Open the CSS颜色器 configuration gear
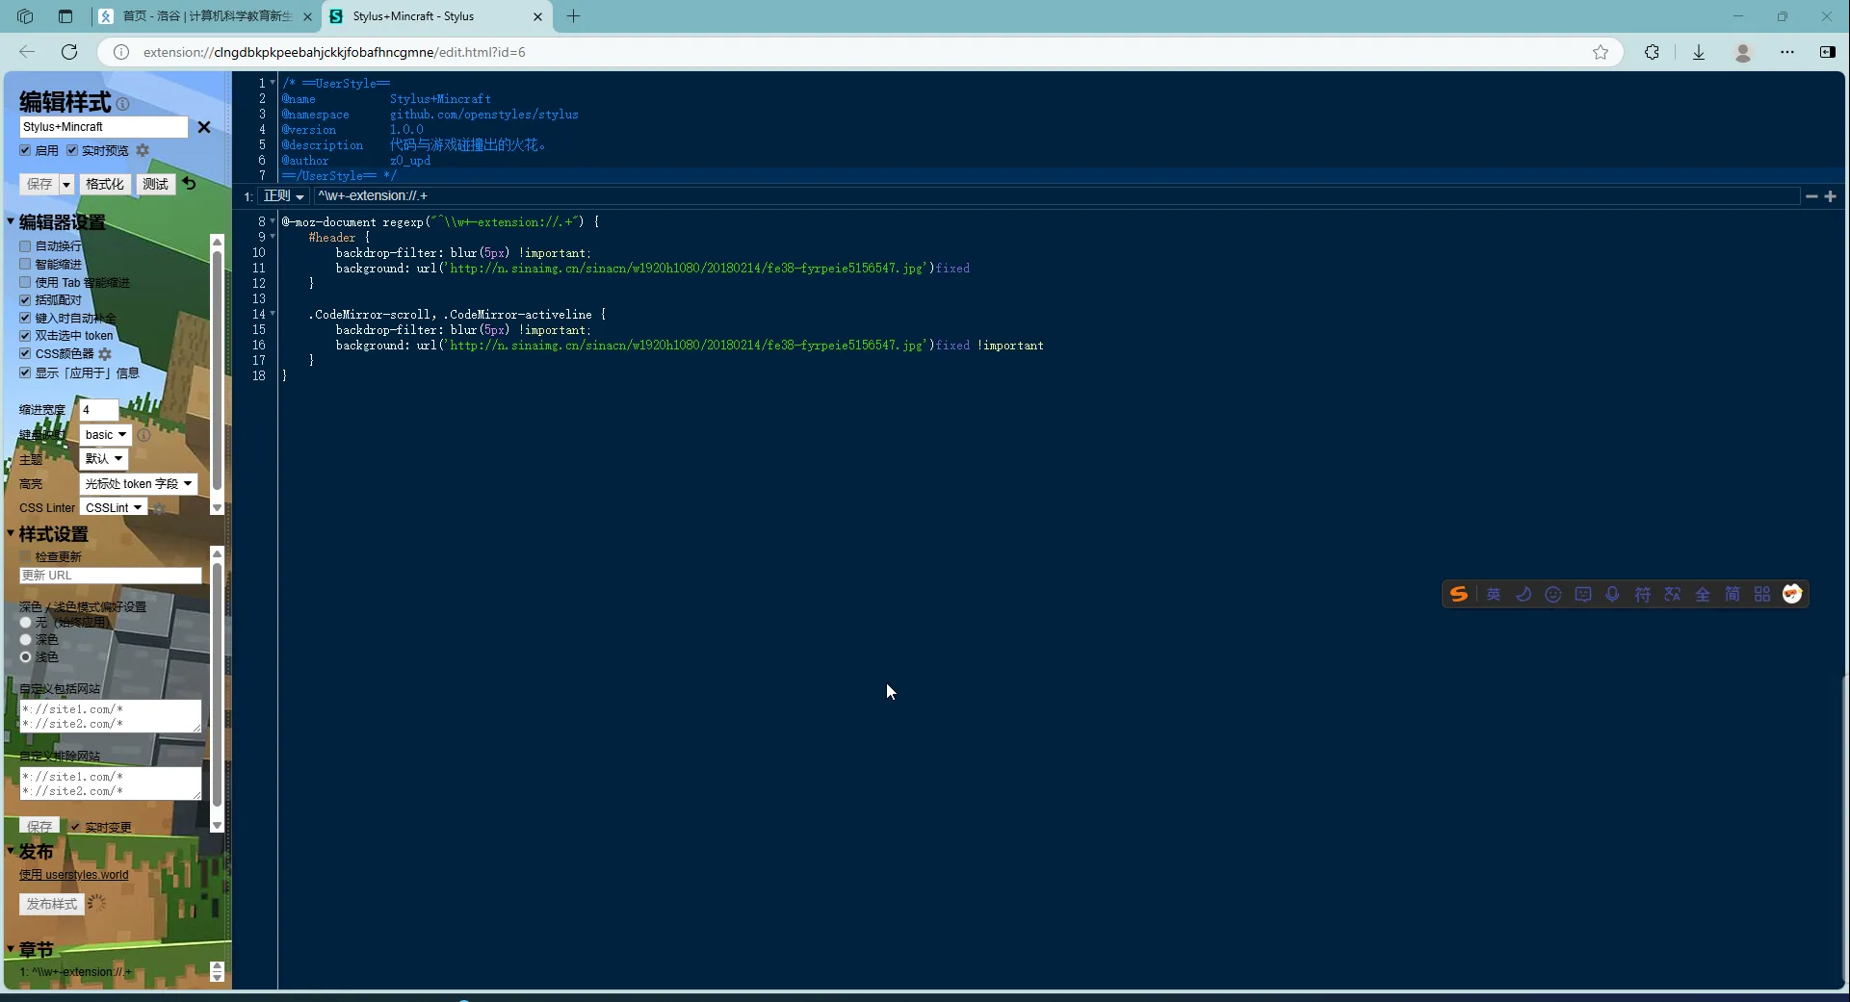The image size is (1850, 1002). click(x=105, y=354)
